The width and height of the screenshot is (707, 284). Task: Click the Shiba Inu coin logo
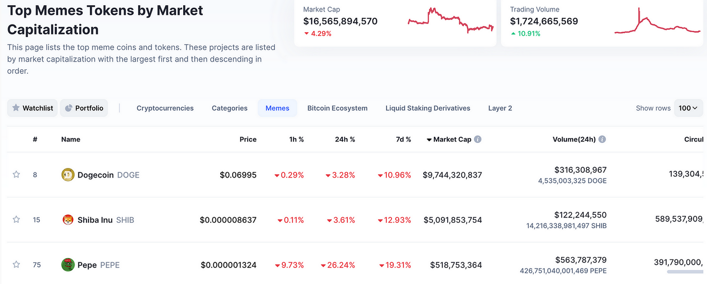(67, 219)
